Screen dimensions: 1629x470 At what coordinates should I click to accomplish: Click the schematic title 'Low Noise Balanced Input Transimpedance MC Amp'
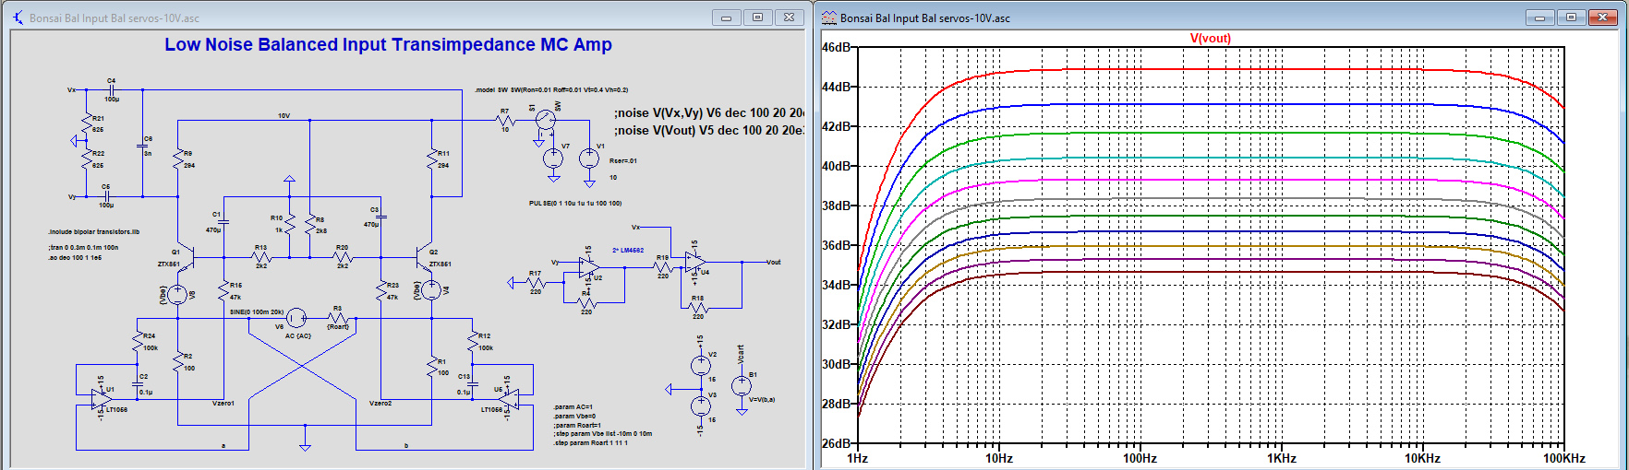coord(388,44)
